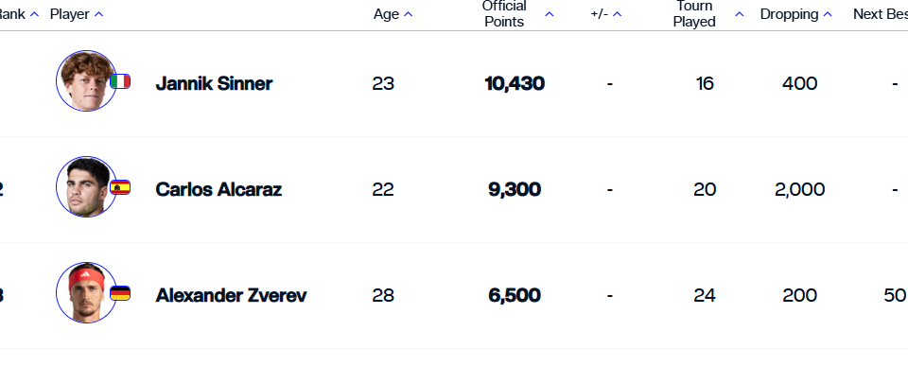
Task: Open Carlos Alcaraz player link
Action: [x=218, y=190]
